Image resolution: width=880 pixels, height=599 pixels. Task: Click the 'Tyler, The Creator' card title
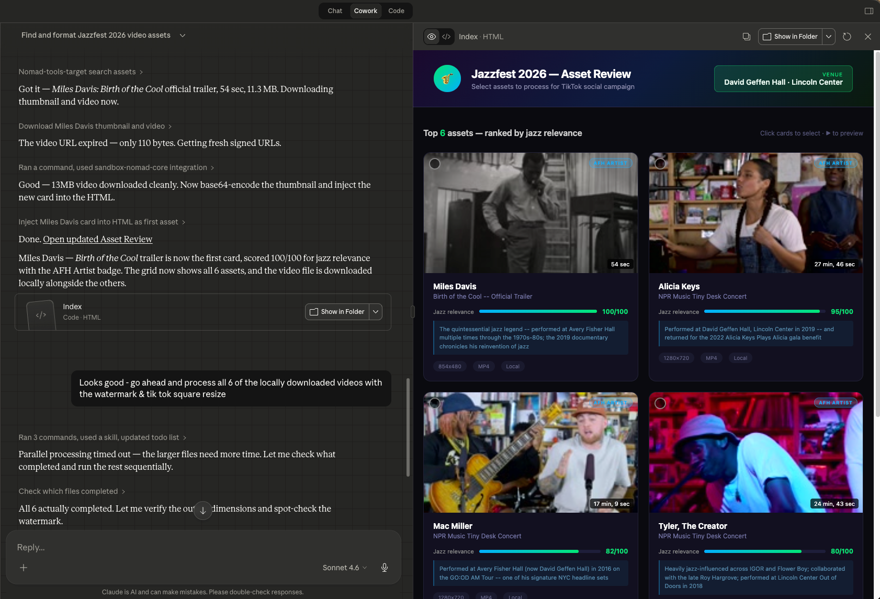click(693, 526)
